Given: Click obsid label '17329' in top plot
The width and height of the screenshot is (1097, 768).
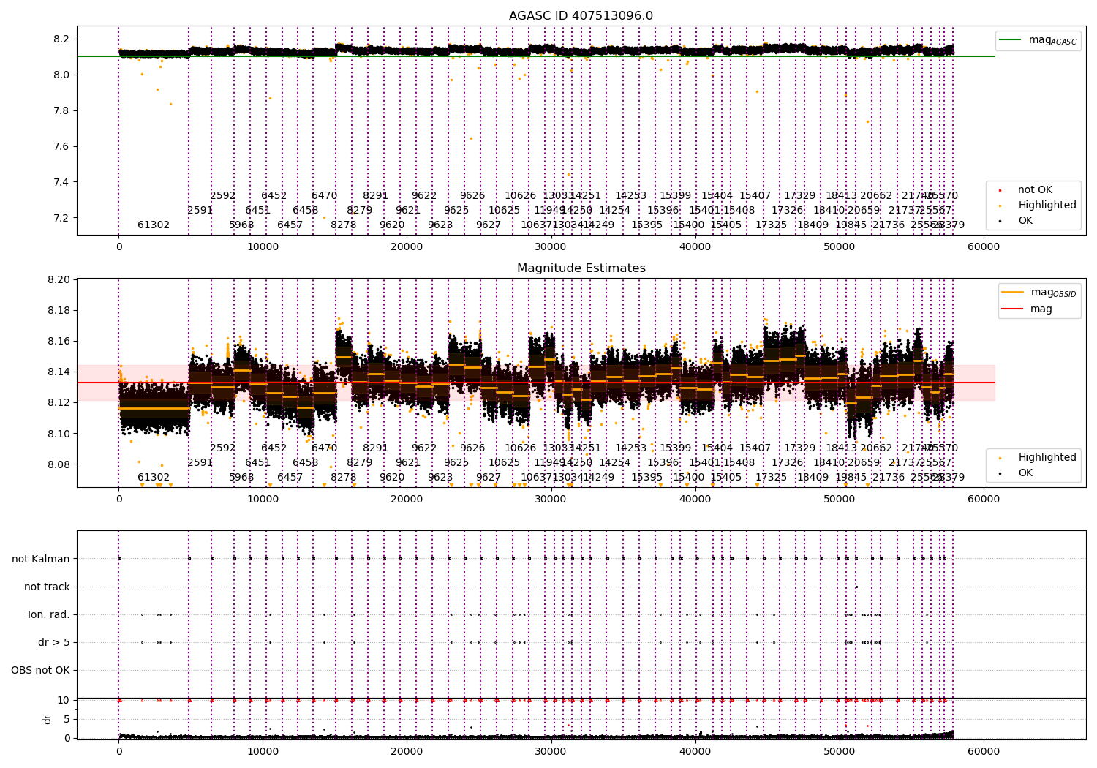Looking at the screenshot, I should coord(799,196).
